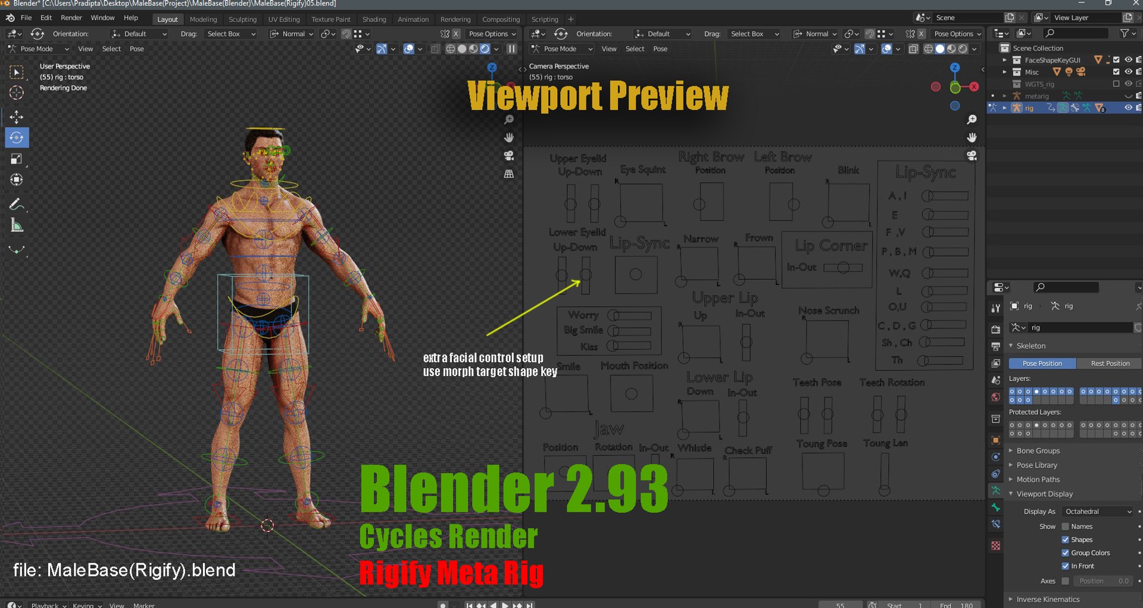Open left viewport Pose Options button
The height and width of the screenshot is (608, 1143).
[x=492, y=34]
